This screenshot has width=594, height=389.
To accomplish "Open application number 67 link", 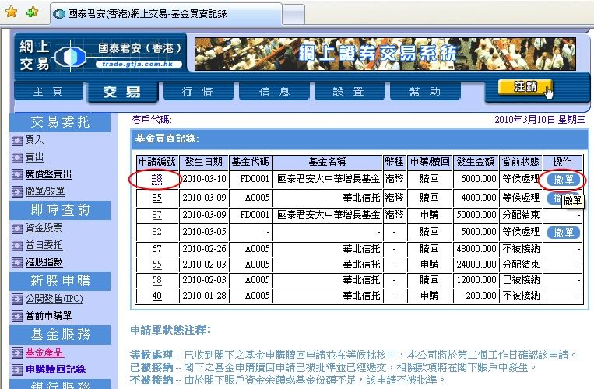I will [x=156, y=249].
